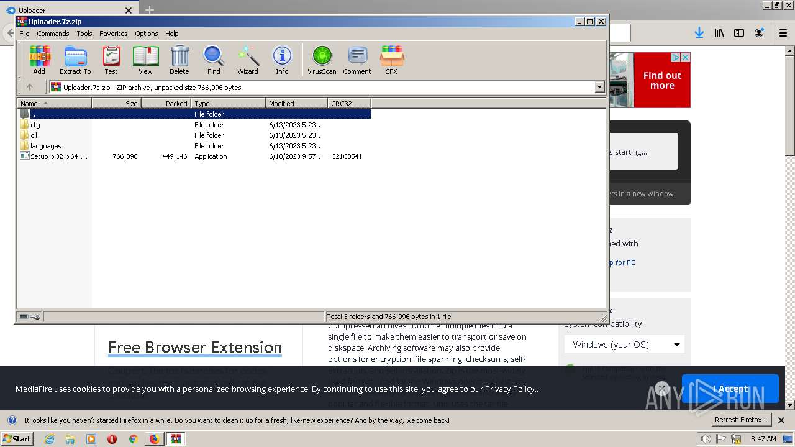Open the Tools menu
This screenshot has height=447, width=795.
84,34
